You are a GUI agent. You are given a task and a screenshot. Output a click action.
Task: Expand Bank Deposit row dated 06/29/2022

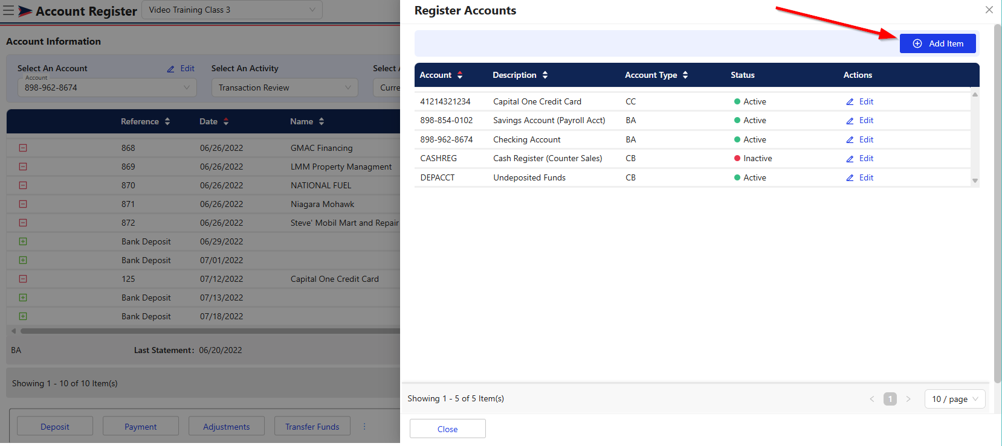(x=23, y=241)
